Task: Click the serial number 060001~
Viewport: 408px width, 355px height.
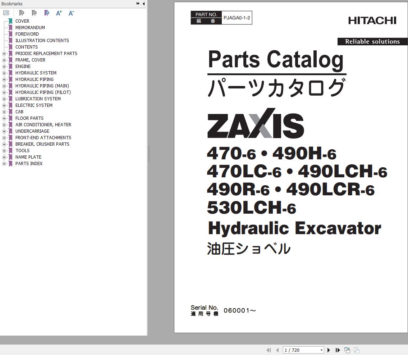Action: [240, 310]
